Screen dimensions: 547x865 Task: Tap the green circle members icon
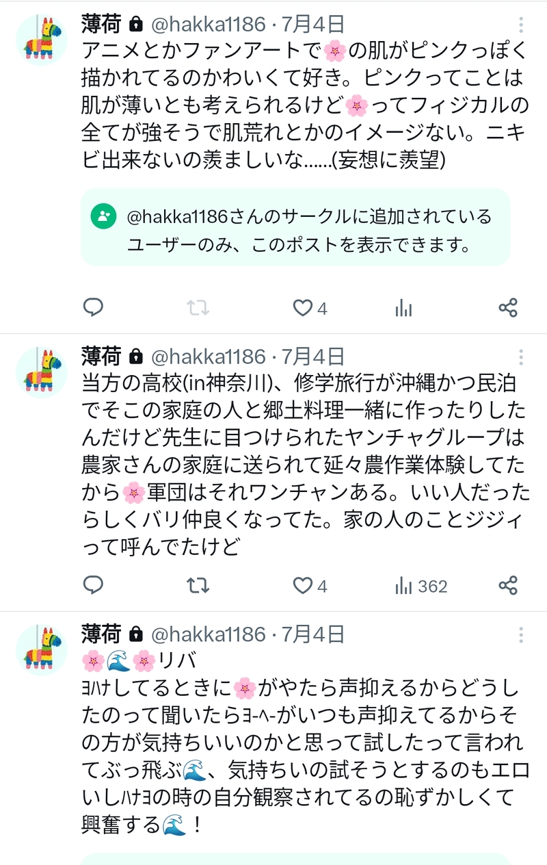103,217
